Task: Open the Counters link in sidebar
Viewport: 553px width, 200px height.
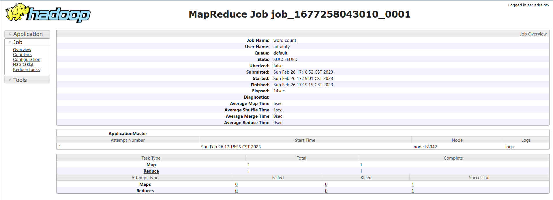Action: [x=22, y=55]
